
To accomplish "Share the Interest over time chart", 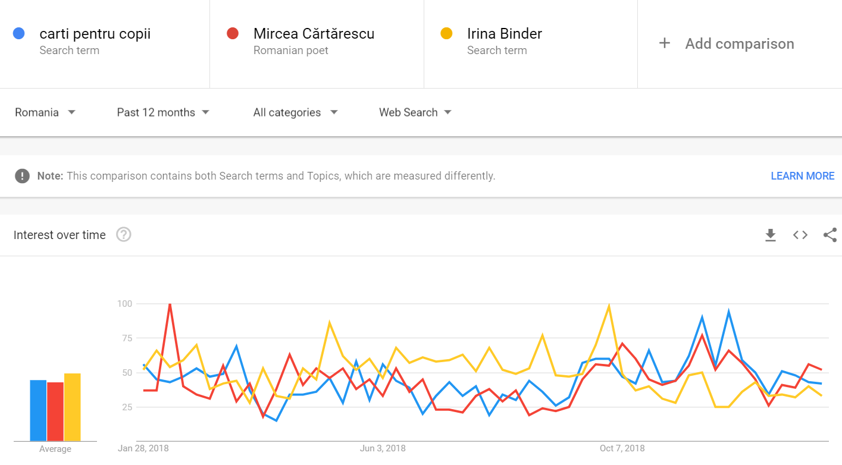I will pos(830,235).
